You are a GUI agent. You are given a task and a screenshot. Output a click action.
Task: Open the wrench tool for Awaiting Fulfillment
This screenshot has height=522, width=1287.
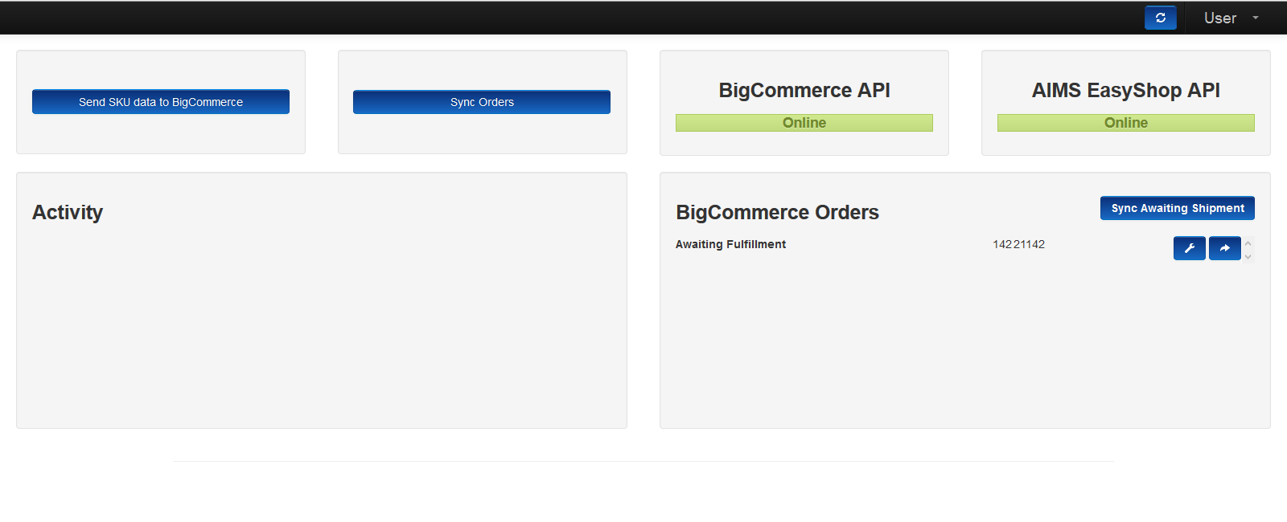1190,248
